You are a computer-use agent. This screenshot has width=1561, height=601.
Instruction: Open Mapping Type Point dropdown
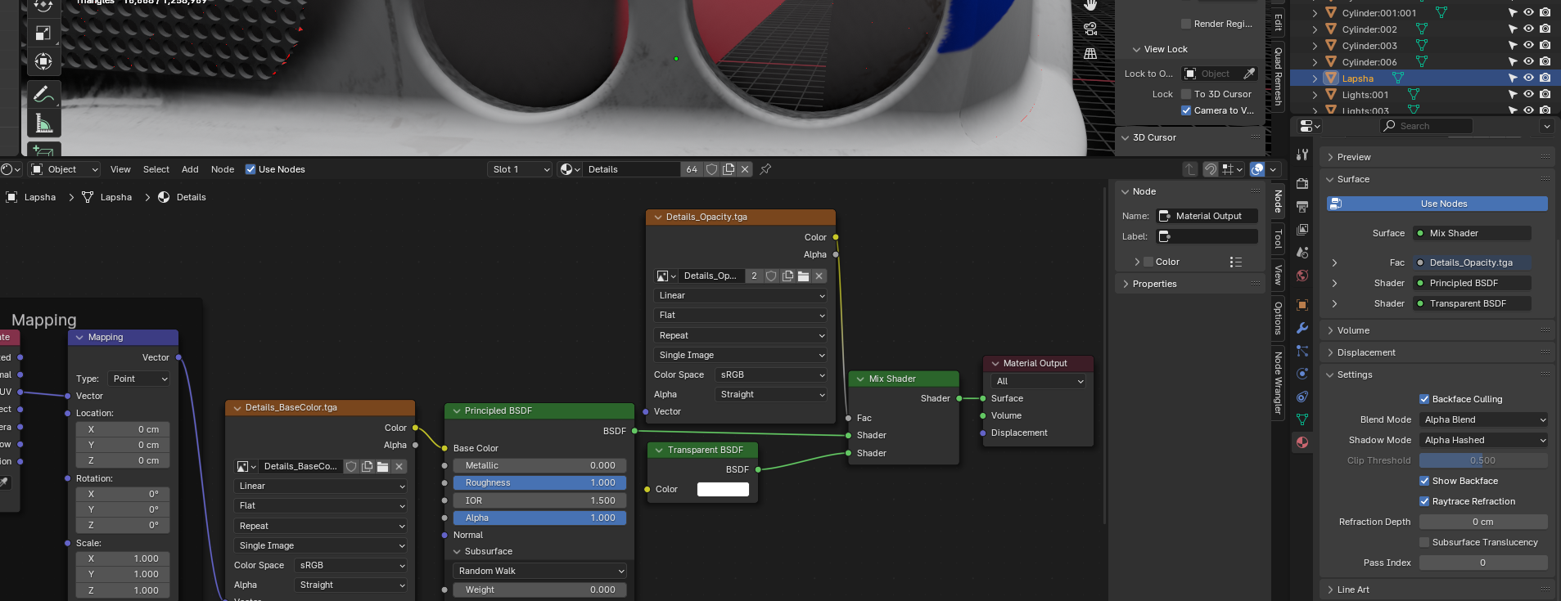click(x=140, y=379)
